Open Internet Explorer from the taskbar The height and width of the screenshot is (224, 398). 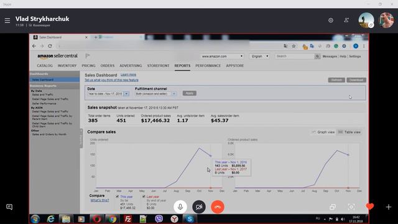coord(51,219)
